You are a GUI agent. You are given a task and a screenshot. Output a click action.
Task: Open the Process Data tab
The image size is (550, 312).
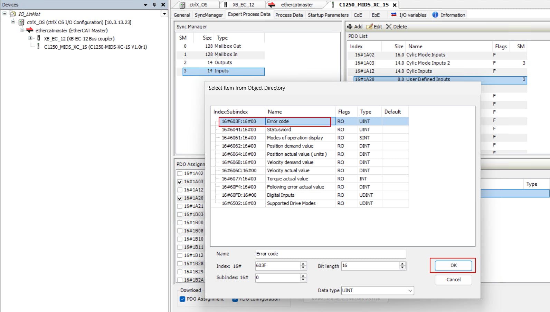[x=289, y=15]
